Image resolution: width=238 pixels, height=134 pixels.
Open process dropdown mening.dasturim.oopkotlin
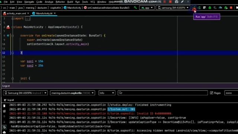[x=73, y=93]
